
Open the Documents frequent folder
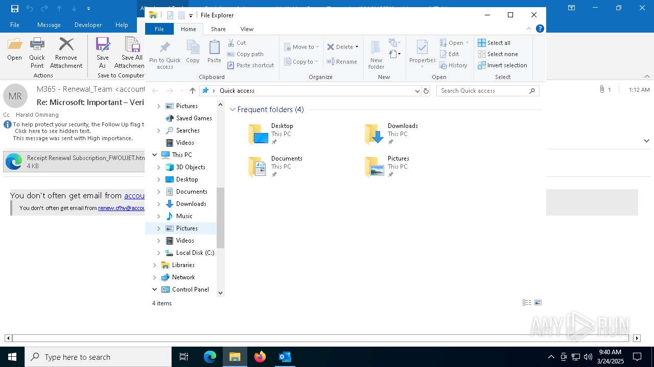click(x=276, y=167)
